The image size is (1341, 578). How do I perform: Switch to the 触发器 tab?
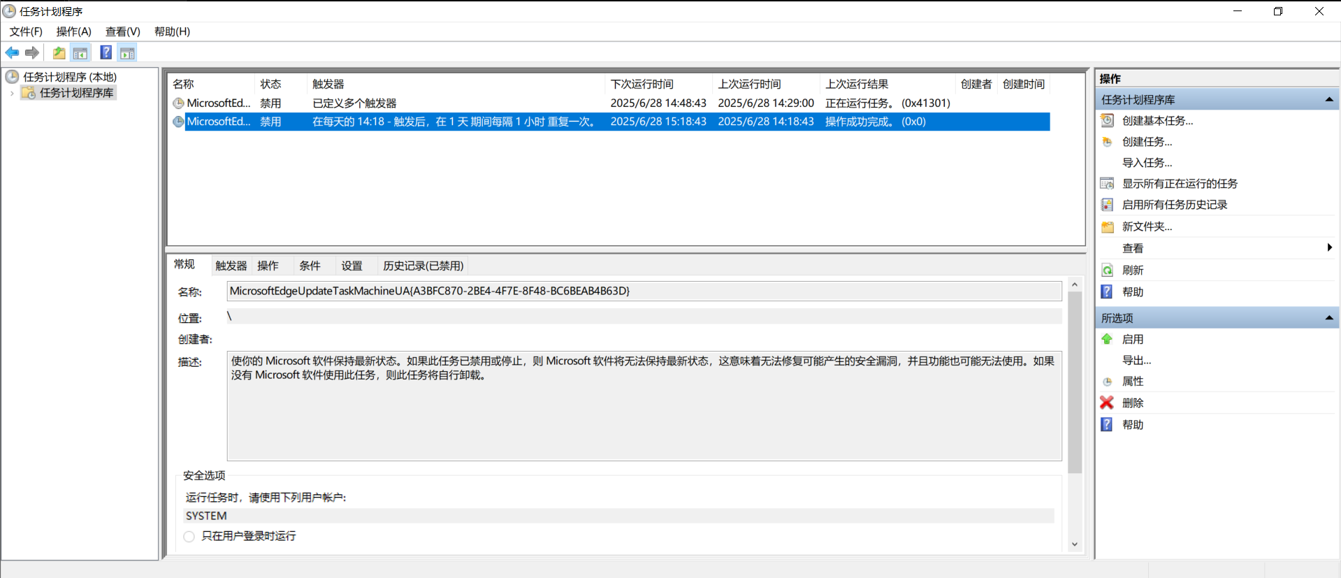pos(231,266)
